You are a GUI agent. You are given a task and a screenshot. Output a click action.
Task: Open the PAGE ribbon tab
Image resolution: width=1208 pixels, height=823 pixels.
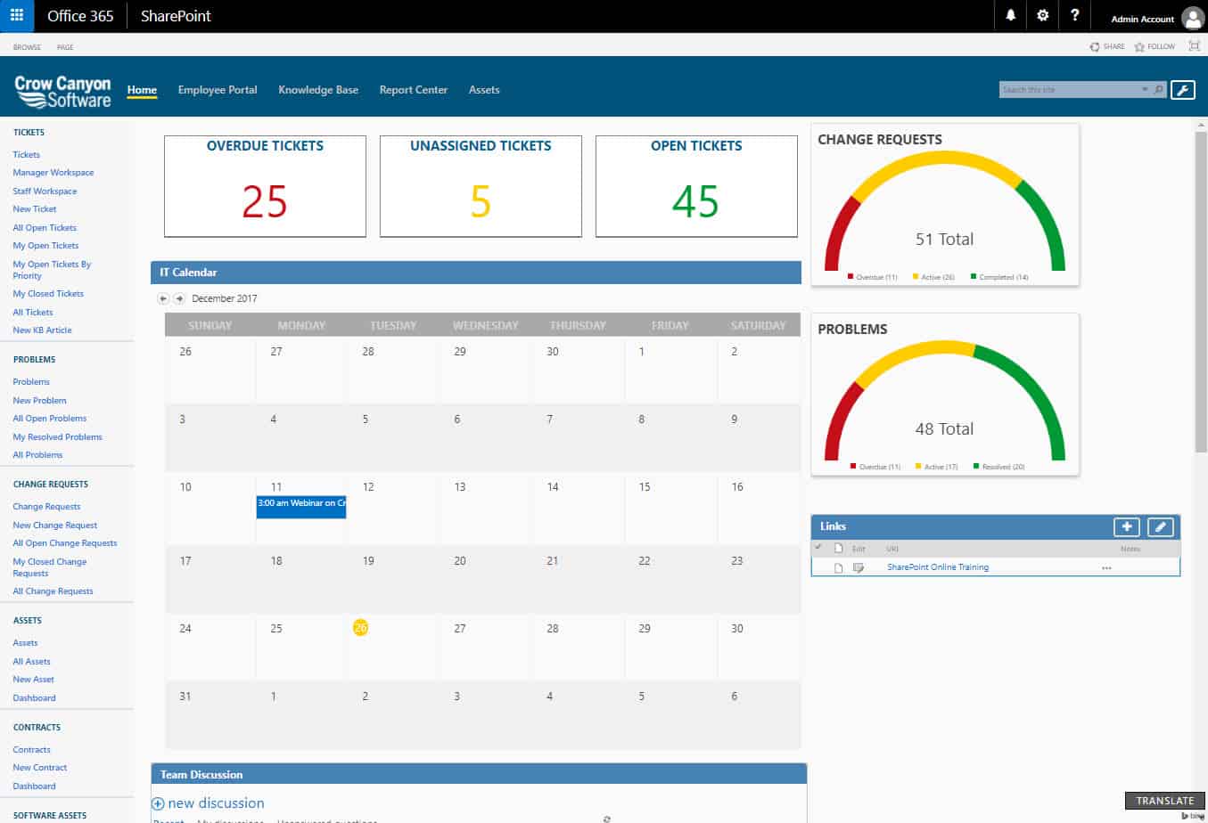pyautogui.click(x=65, y=47)
